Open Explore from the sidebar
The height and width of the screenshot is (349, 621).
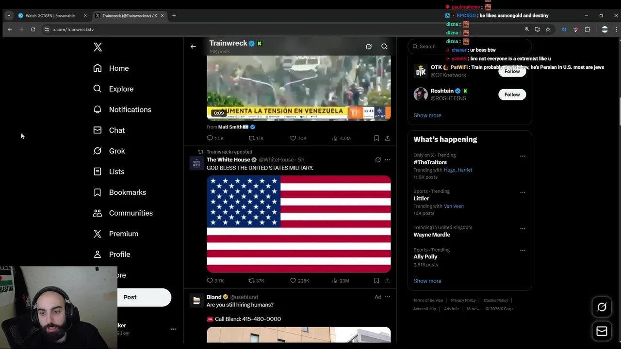click(x=114, y=89)
